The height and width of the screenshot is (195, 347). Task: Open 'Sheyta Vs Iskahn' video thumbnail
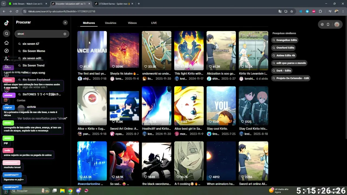[x=124, y=51]
